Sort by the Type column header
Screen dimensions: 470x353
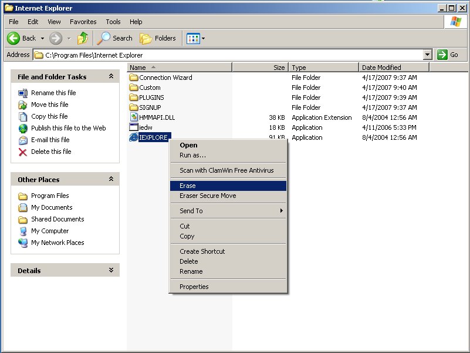(x=324, y=68)
